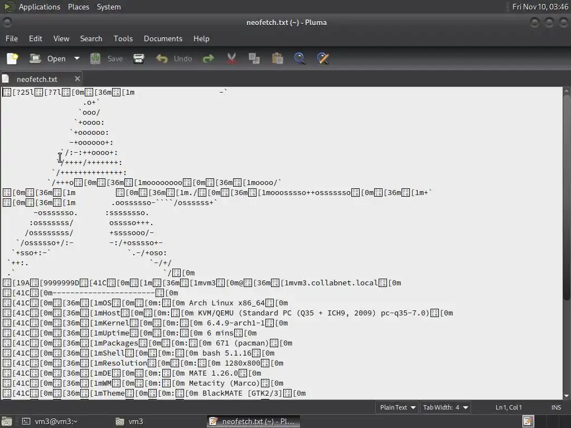Click the clock showing Fri Nov 10, 03:46
This screenshot has height=428, width=571.
[540, 7]
